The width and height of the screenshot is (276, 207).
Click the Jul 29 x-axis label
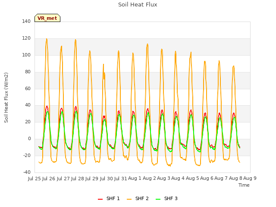(x=92, y=179)
